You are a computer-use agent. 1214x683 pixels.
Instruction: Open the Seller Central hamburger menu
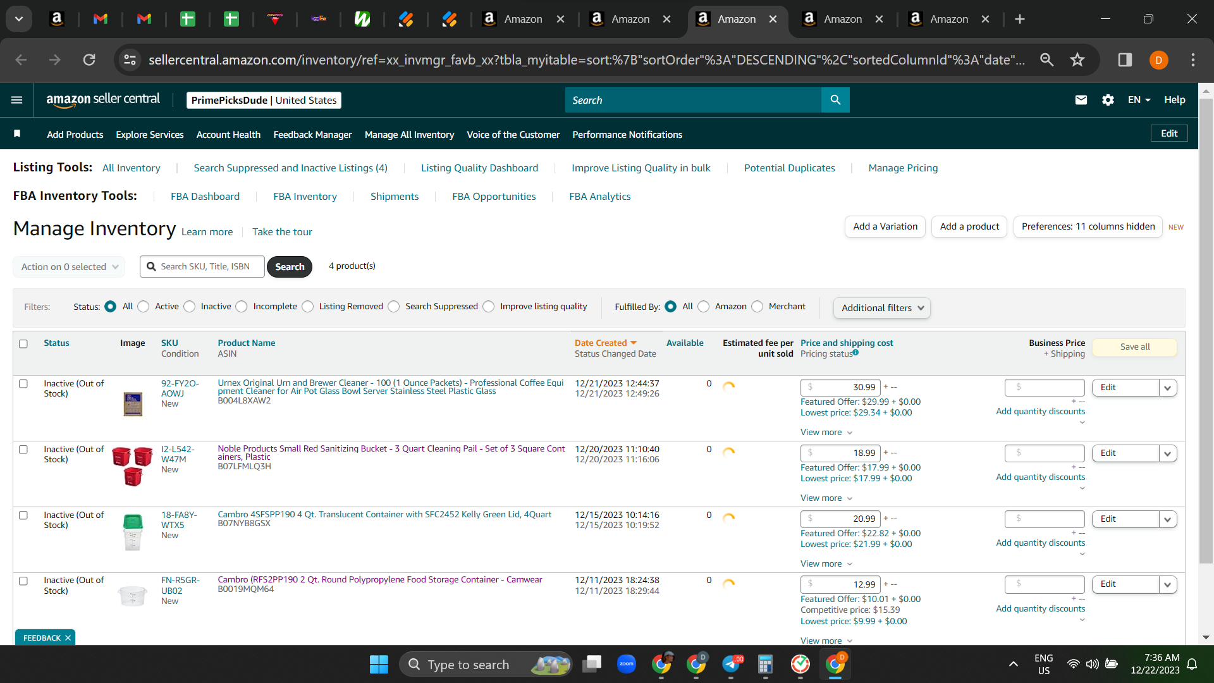coord(17,100)
